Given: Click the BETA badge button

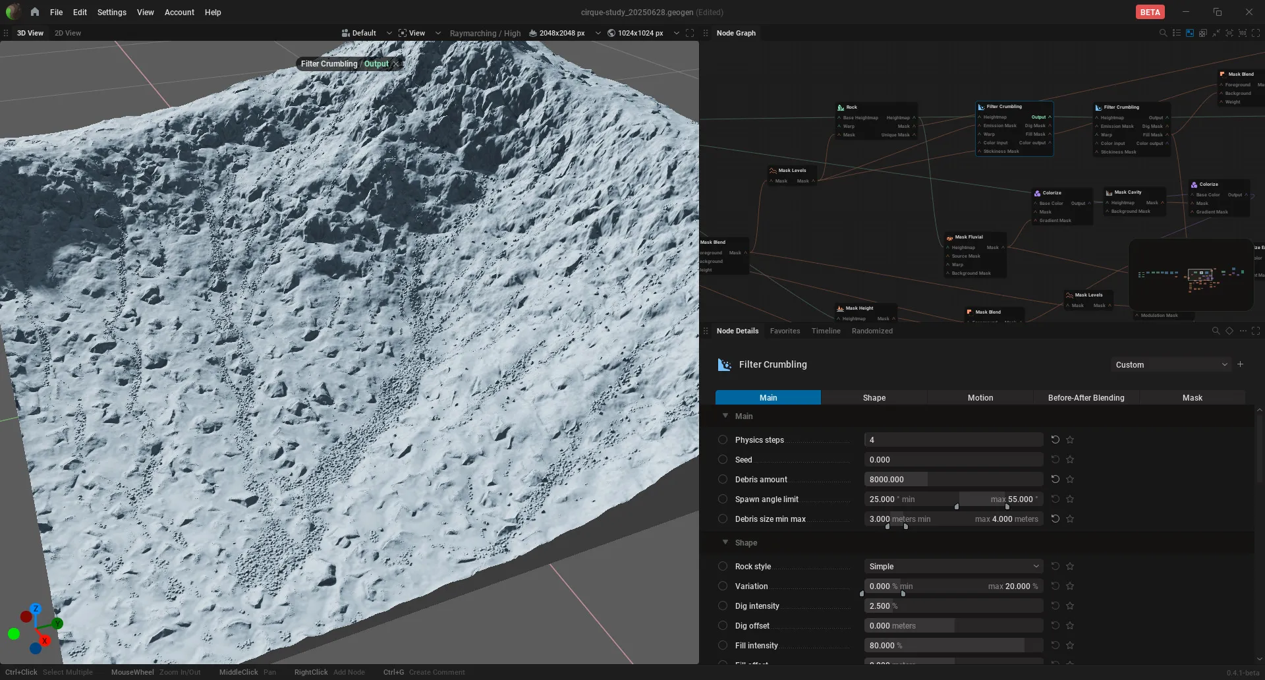Looking at the screenshot, I should [1150, 12].
